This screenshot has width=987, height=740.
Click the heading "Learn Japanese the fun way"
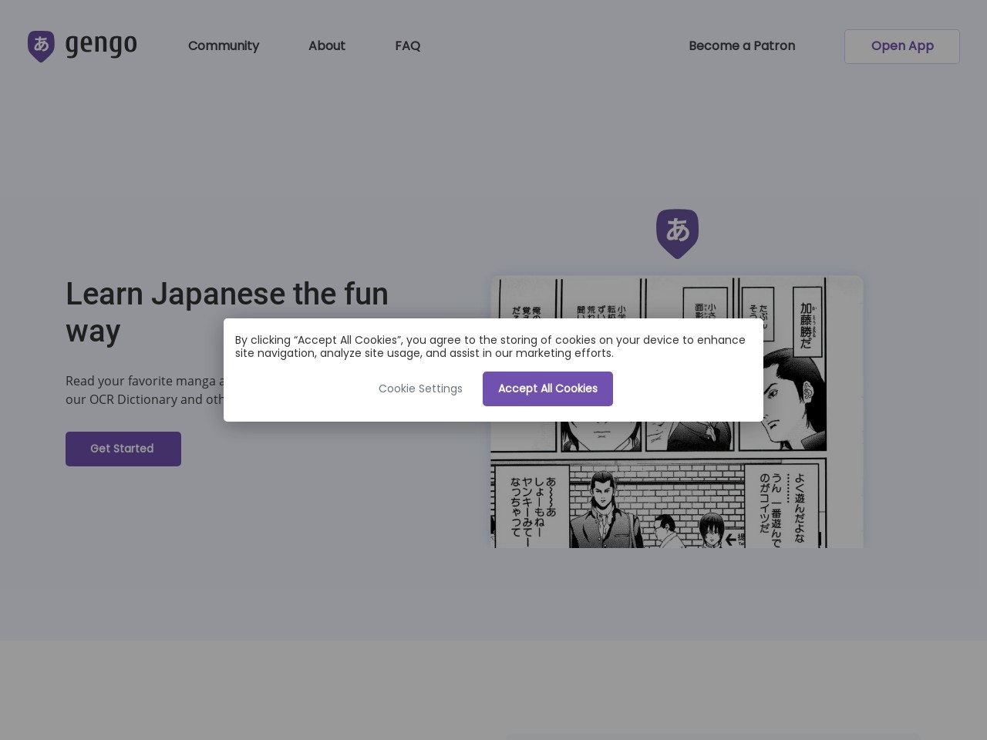(x=227, y=312)
